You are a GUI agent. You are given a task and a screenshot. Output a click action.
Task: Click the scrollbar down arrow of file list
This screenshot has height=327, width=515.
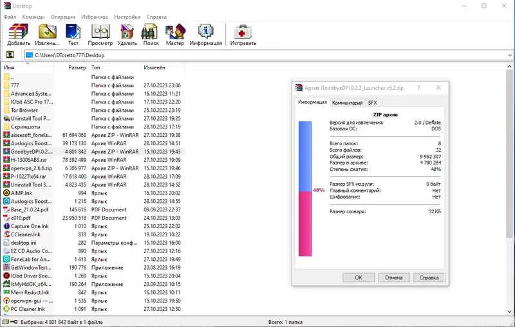tap(509, 312)
